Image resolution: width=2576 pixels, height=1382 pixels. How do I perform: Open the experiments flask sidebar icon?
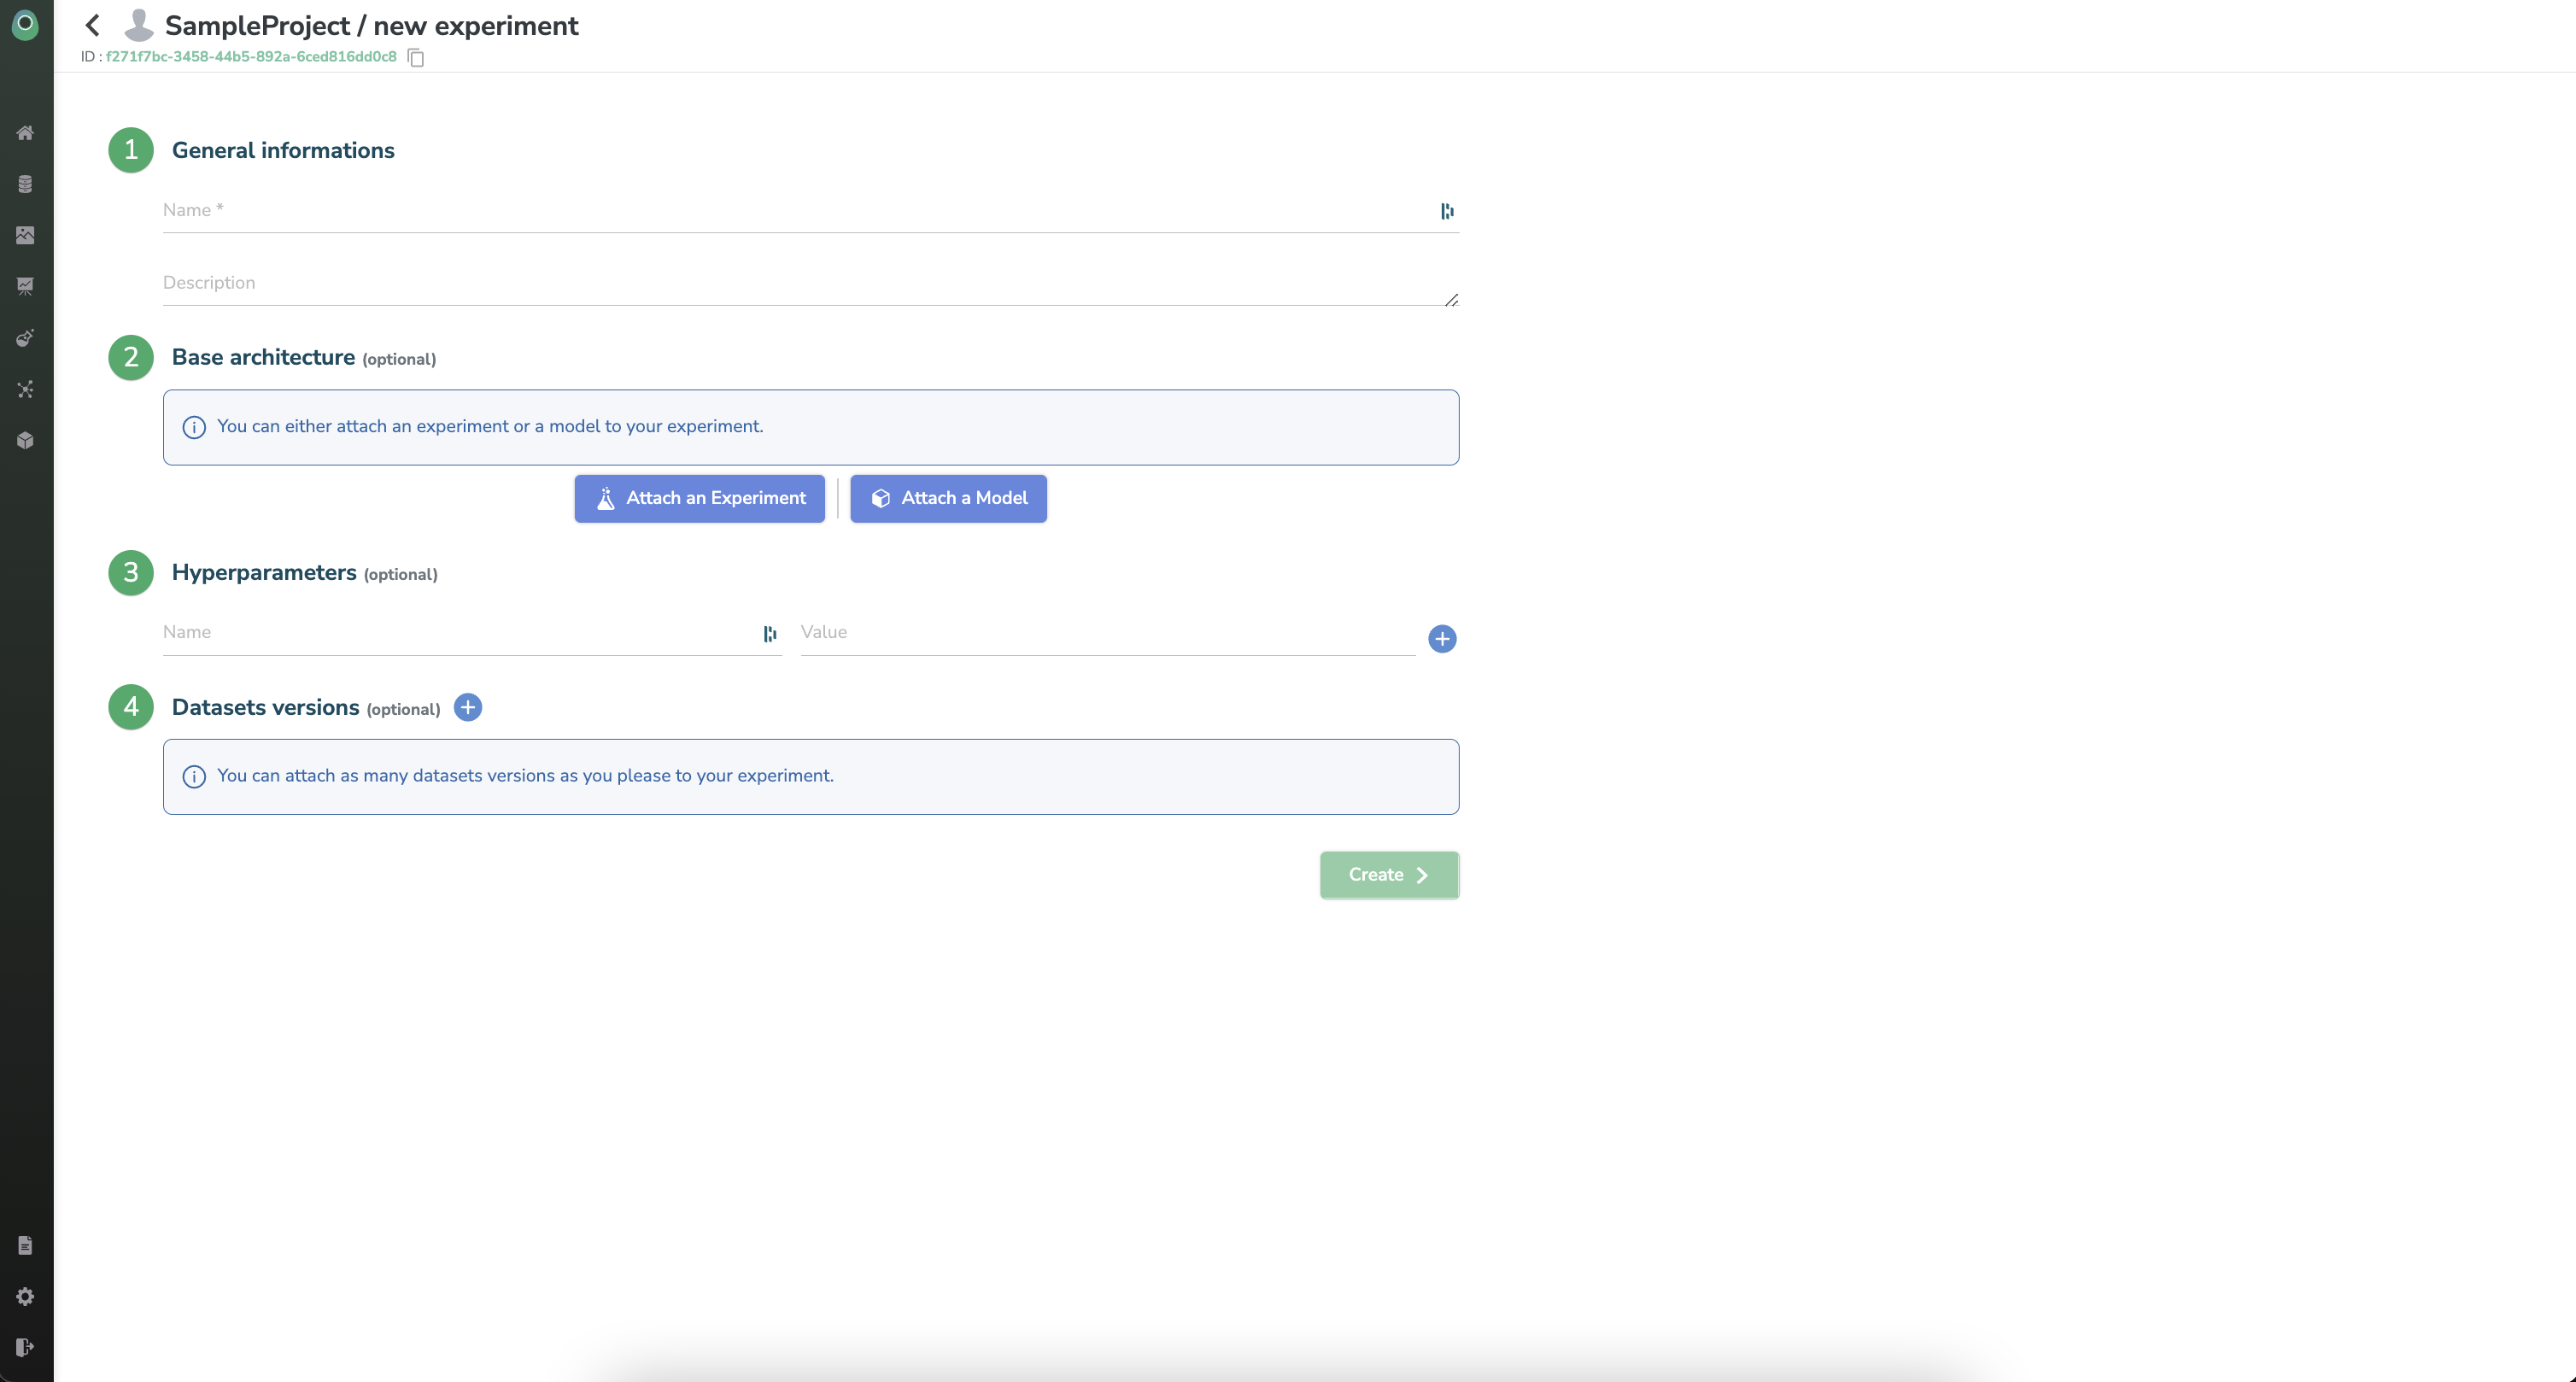tap(25, 338)
